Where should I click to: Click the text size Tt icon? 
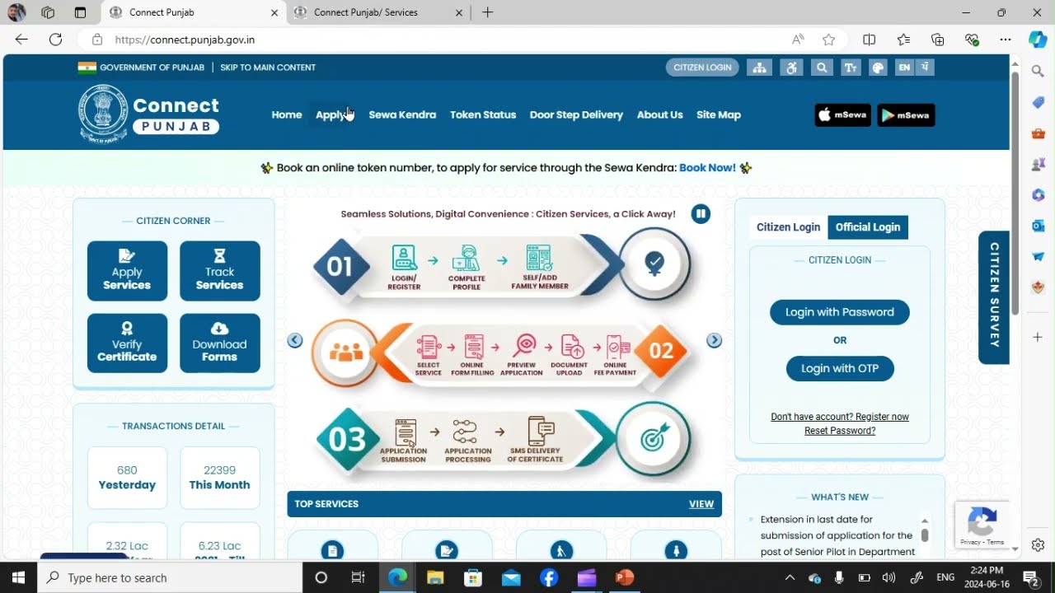pyautogui.click(x=851, y=68)
